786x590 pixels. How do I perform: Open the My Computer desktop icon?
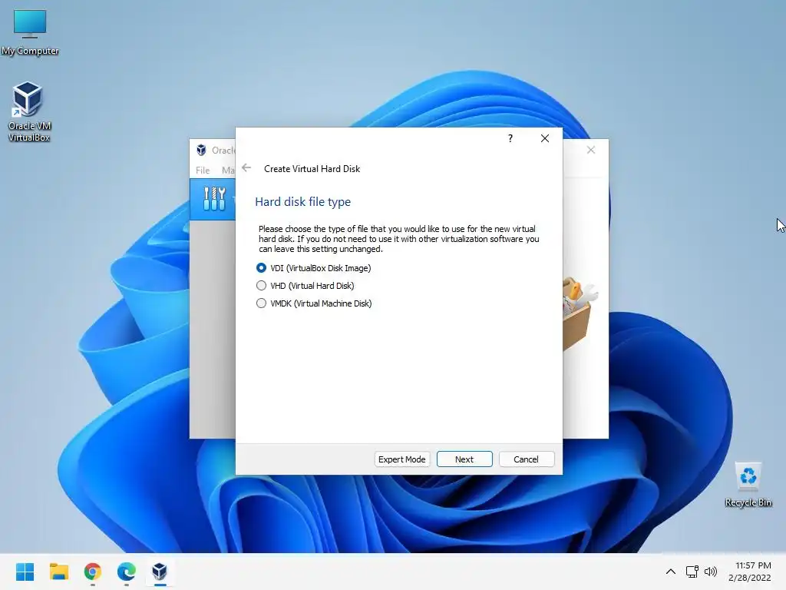(30, 32)
